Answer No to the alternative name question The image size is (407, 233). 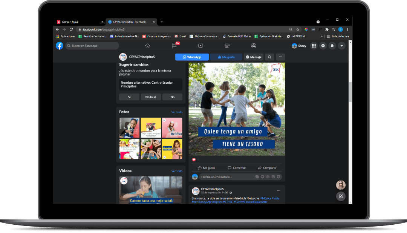coord(172,97)
